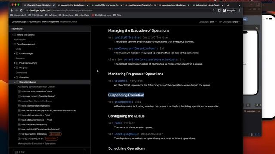This screenshot has height=154, width=275.
Task: Expand Filters and Sorting in sidebar
Action: coord(12,35)
